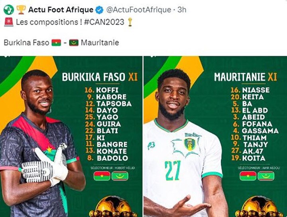Click the Actu Foot Afrique profile avatar
Image resolution: width=287 pixels, height=217 pixels.
(8, 10)
